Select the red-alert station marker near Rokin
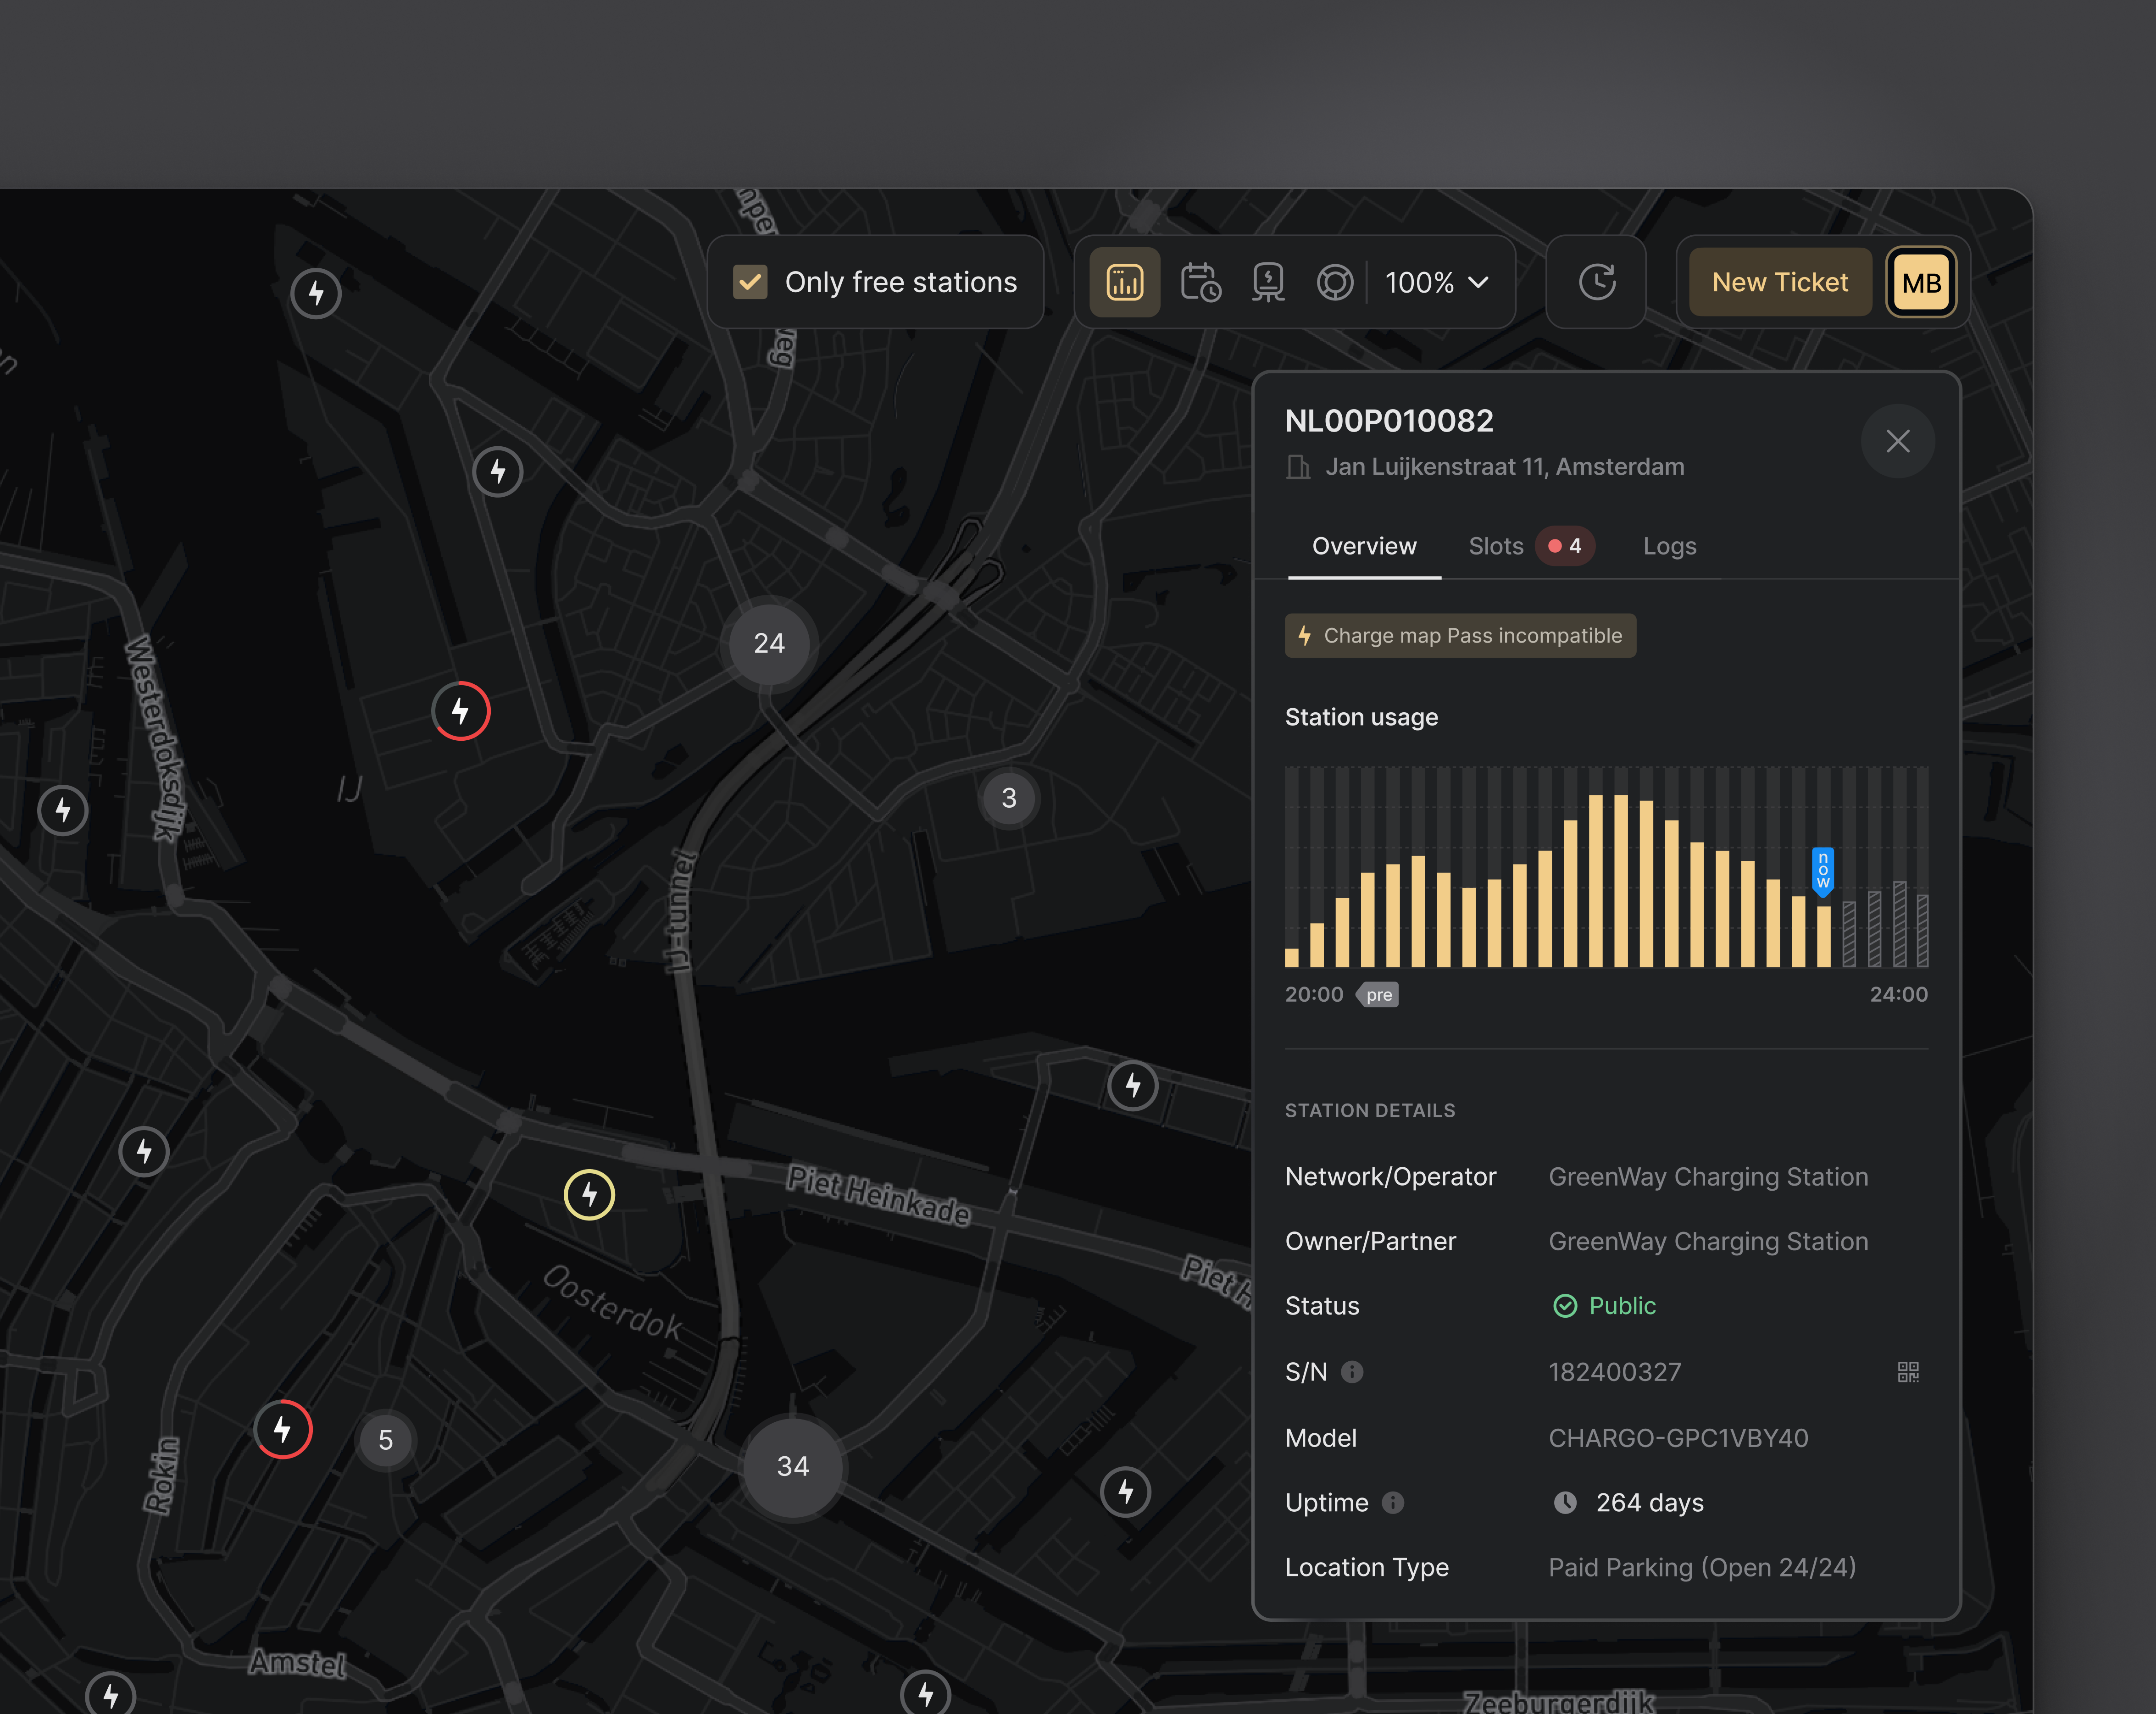This screenshot has height=1714, width=2156. [283, 1430]
